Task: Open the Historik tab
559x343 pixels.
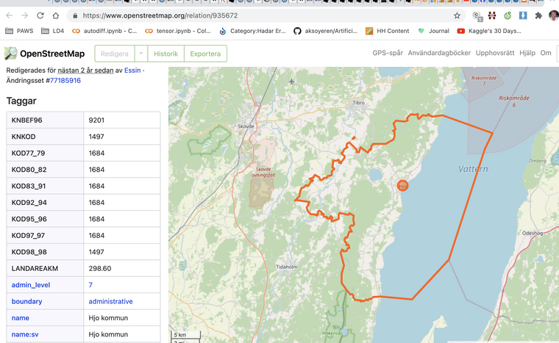Action: coord(165,54)
